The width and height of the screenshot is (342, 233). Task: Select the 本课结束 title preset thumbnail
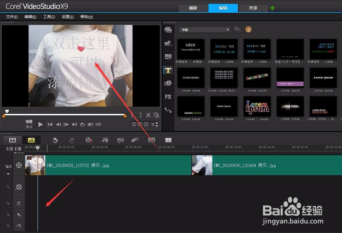point(191,49)
